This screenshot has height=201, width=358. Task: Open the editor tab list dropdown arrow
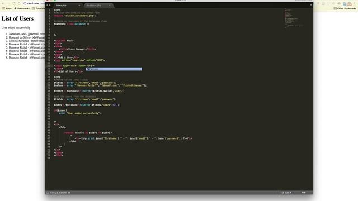click(311, 5)
